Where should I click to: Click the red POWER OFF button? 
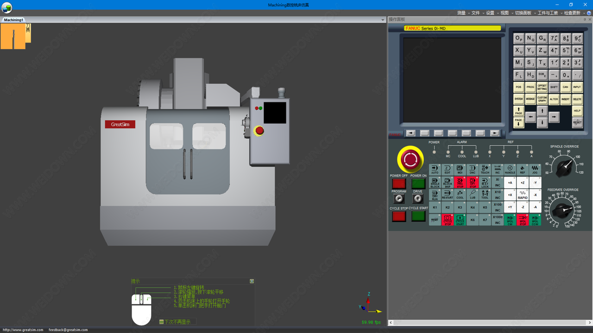click(399, 183)
